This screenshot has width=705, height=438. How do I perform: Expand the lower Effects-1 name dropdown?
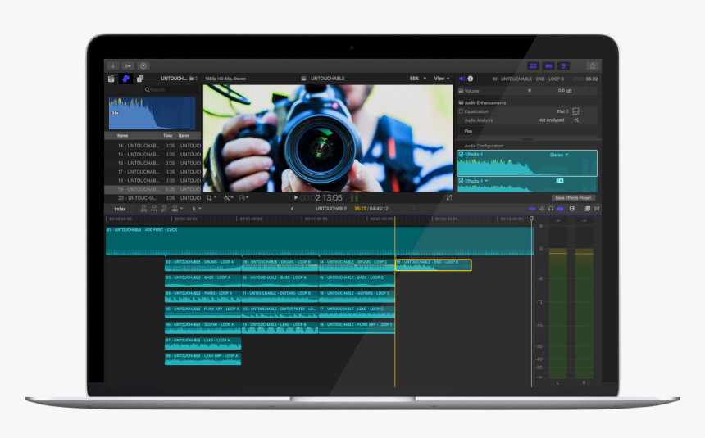point(486,181)
